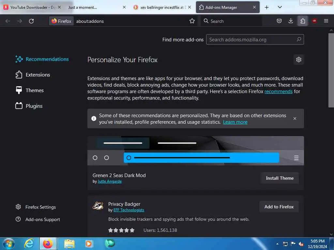The image size is (334, 250).
Task: Click the uBlock Origin shield icon
Action: (x=314, y=21)
